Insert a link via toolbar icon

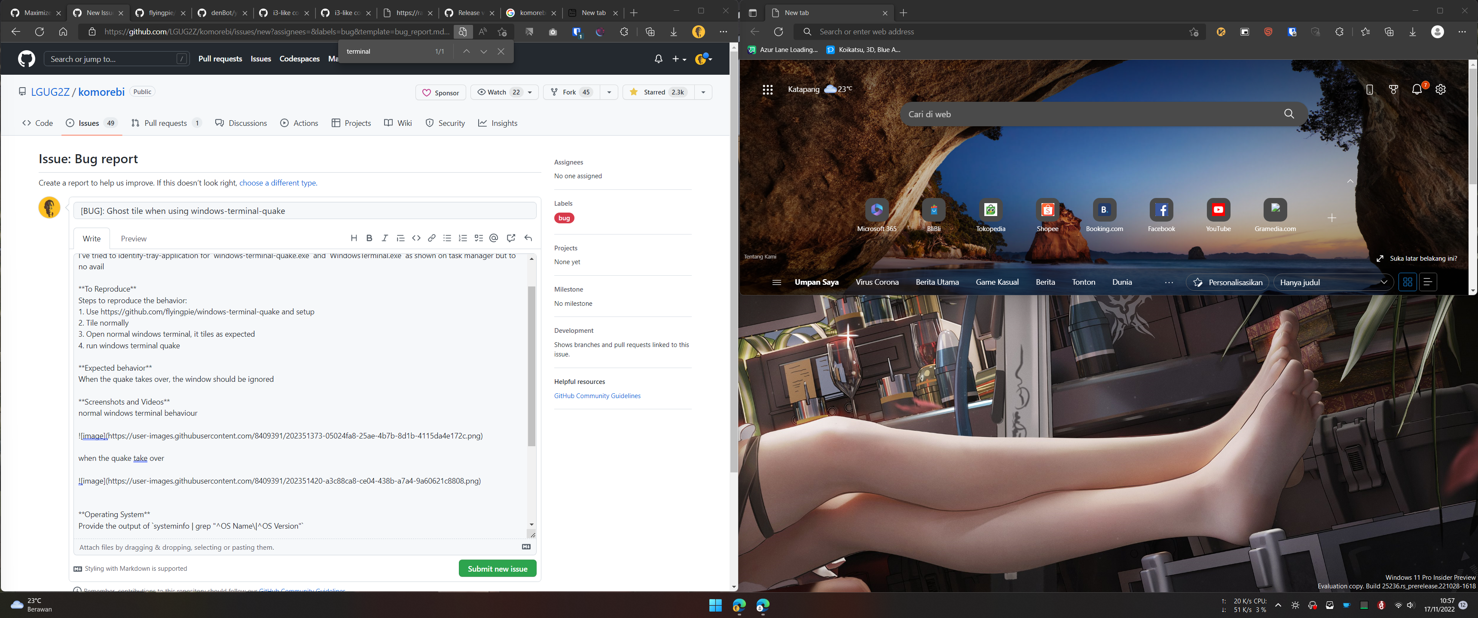431,238
